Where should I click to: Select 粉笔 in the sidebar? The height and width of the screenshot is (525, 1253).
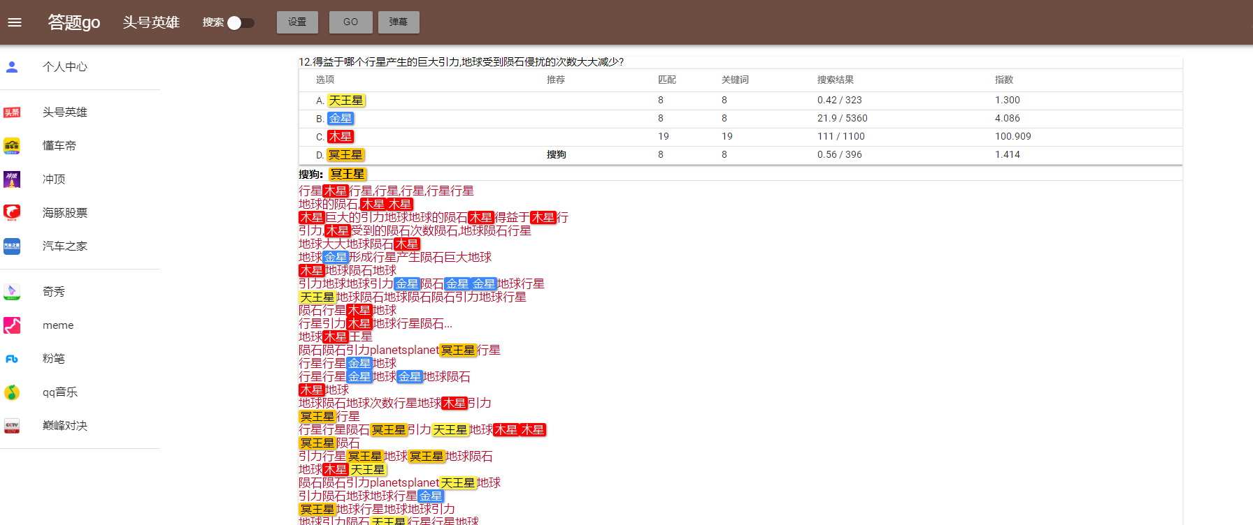point(54,359)
